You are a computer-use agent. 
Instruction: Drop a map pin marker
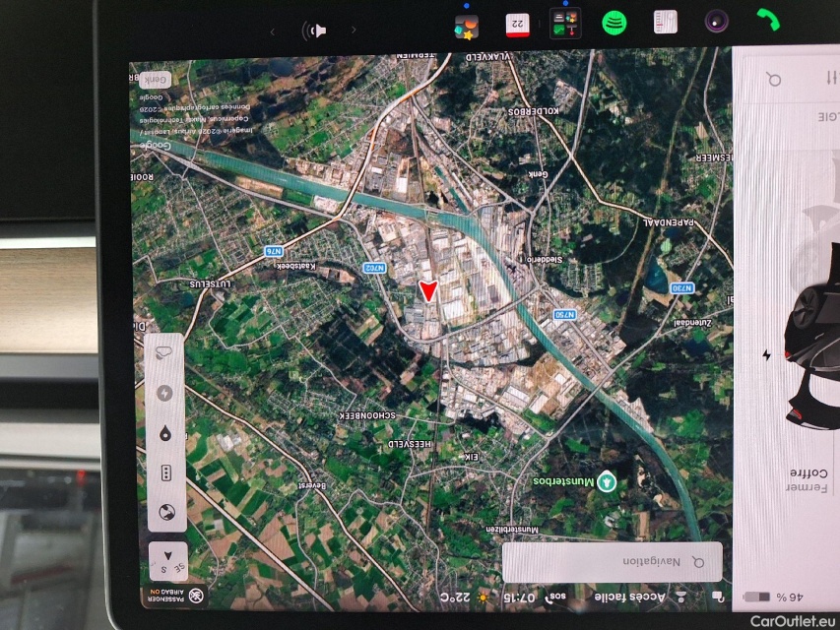(x=165, y=433)
